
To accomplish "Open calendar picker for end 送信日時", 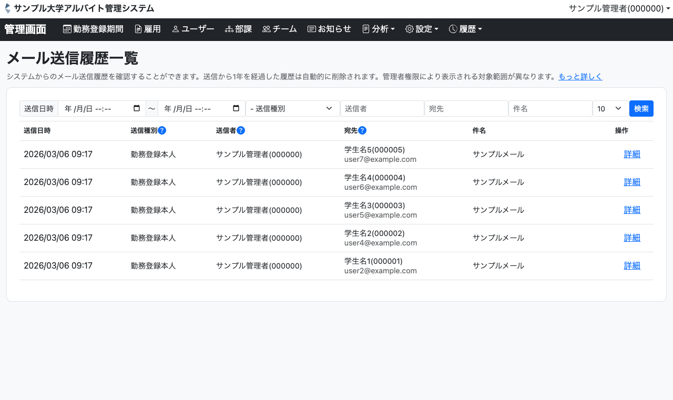I will (x=237, y=108).
